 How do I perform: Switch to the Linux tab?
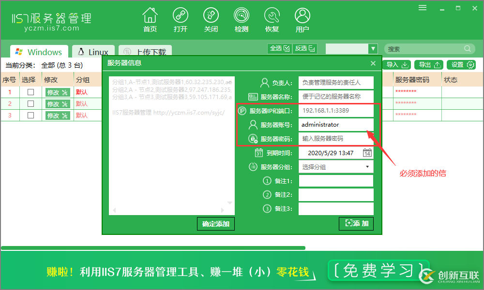[93, 51]
